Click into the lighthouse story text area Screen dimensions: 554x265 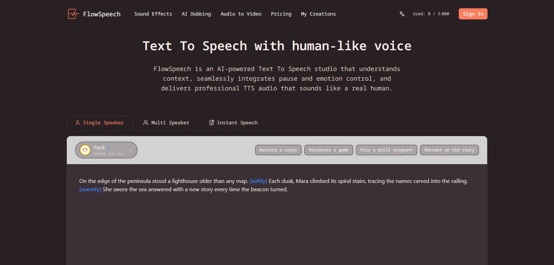click(277, 215)
